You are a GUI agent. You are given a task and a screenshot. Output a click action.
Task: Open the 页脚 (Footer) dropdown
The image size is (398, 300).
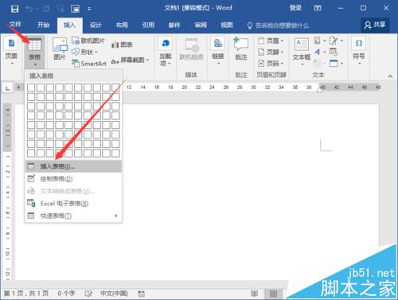coord(271,52)
